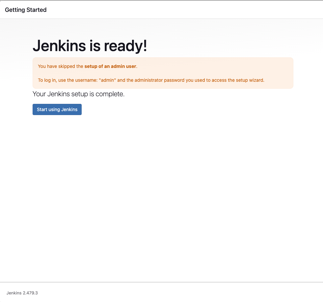Click the word Jenkins in the large heading
Viewport: 323px width, 302px height.
(59, 45)
